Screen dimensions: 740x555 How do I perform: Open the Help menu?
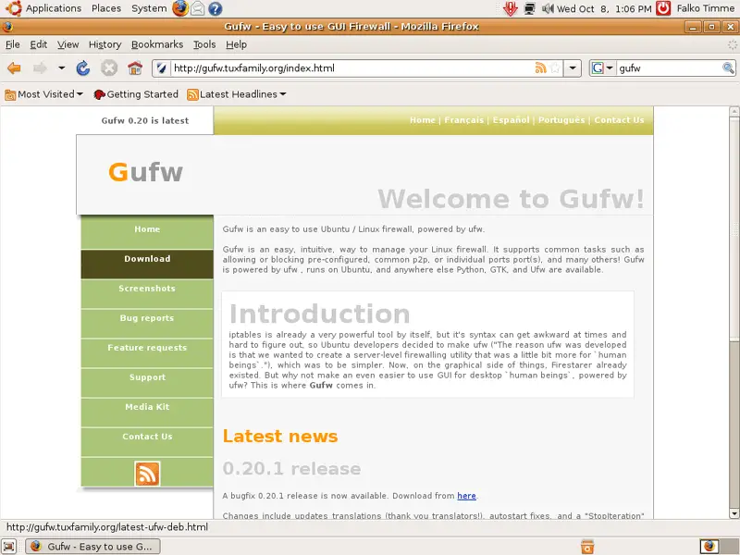[x=236, y=44]
